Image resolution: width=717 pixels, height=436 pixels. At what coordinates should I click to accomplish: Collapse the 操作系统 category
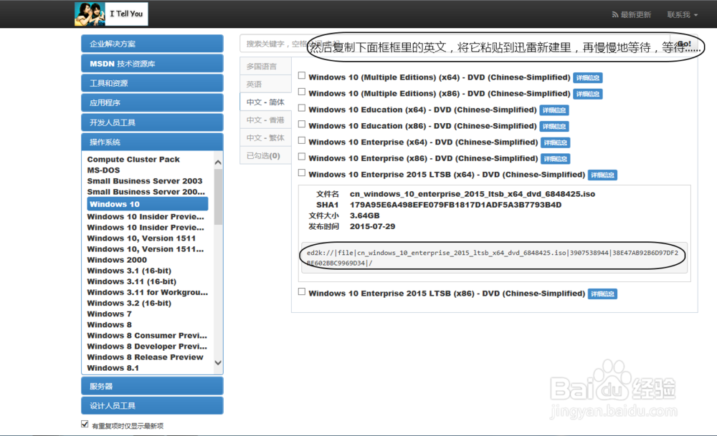pyautogui.click(x=152, y=142)
